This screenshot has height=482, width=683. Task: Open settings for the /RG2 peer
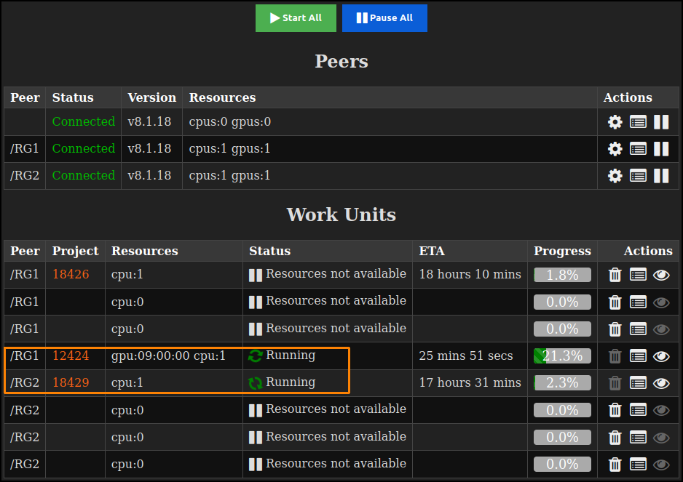click(x=615, y=175)
